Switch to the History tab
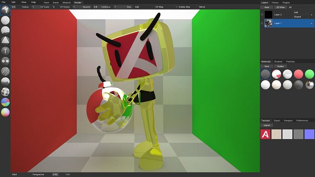 pyautogui.click(x=275, y=3)
